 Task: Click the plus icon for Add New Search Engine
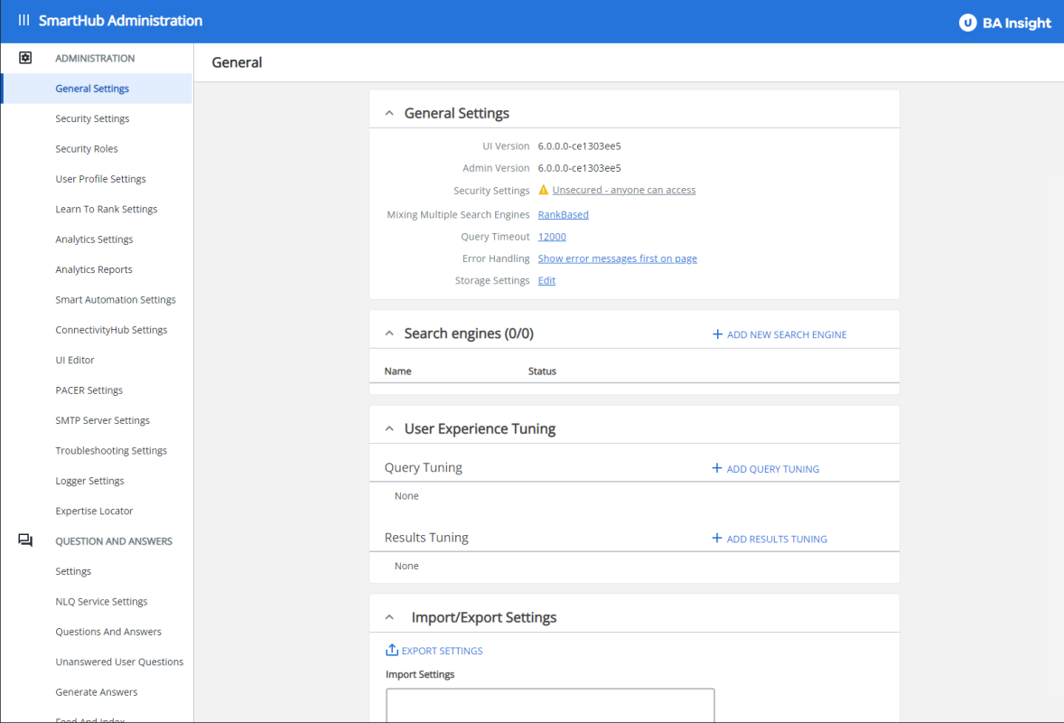[x=717, y=334]
